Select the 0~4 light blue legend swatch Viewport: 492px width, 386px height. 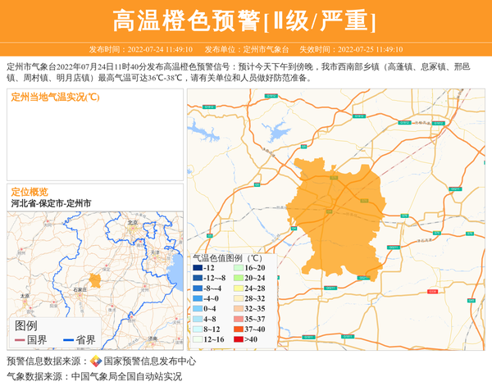pyautogui.click(x=198, y=309)
